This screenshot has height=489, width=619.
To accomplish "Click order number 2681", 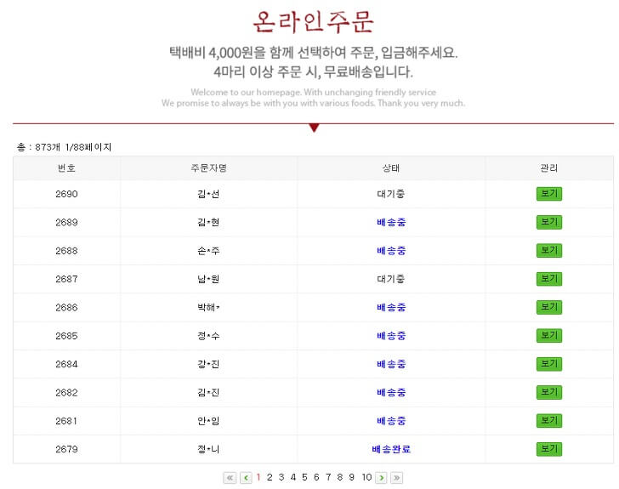I will click(66, 421).
